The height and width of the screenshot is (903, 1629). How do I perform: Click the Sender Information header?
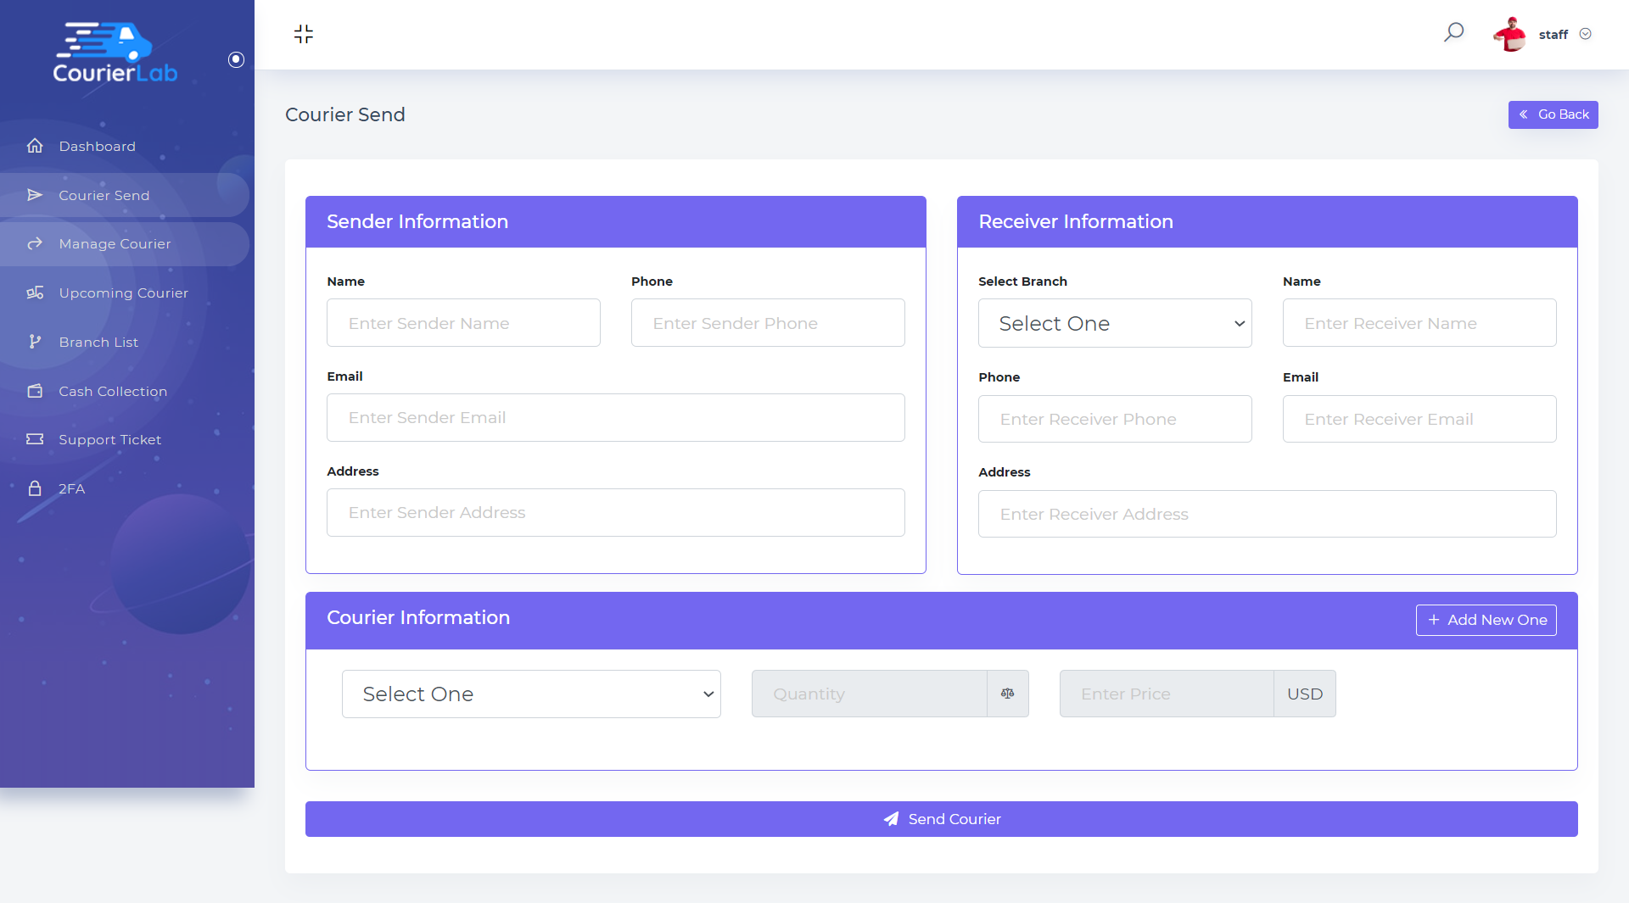[417, 221]
